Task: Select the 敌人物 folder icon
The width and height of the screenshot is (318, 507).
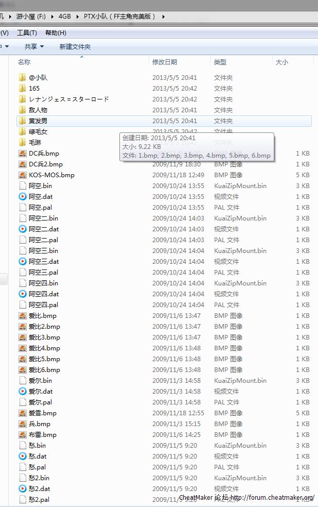Action: point(22,110)
